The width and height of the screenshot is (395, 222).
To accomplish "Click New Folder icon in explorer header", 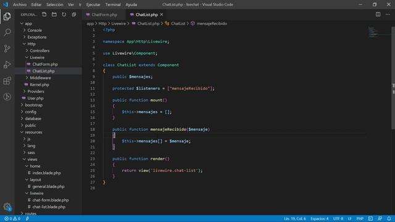I will 54,14.
